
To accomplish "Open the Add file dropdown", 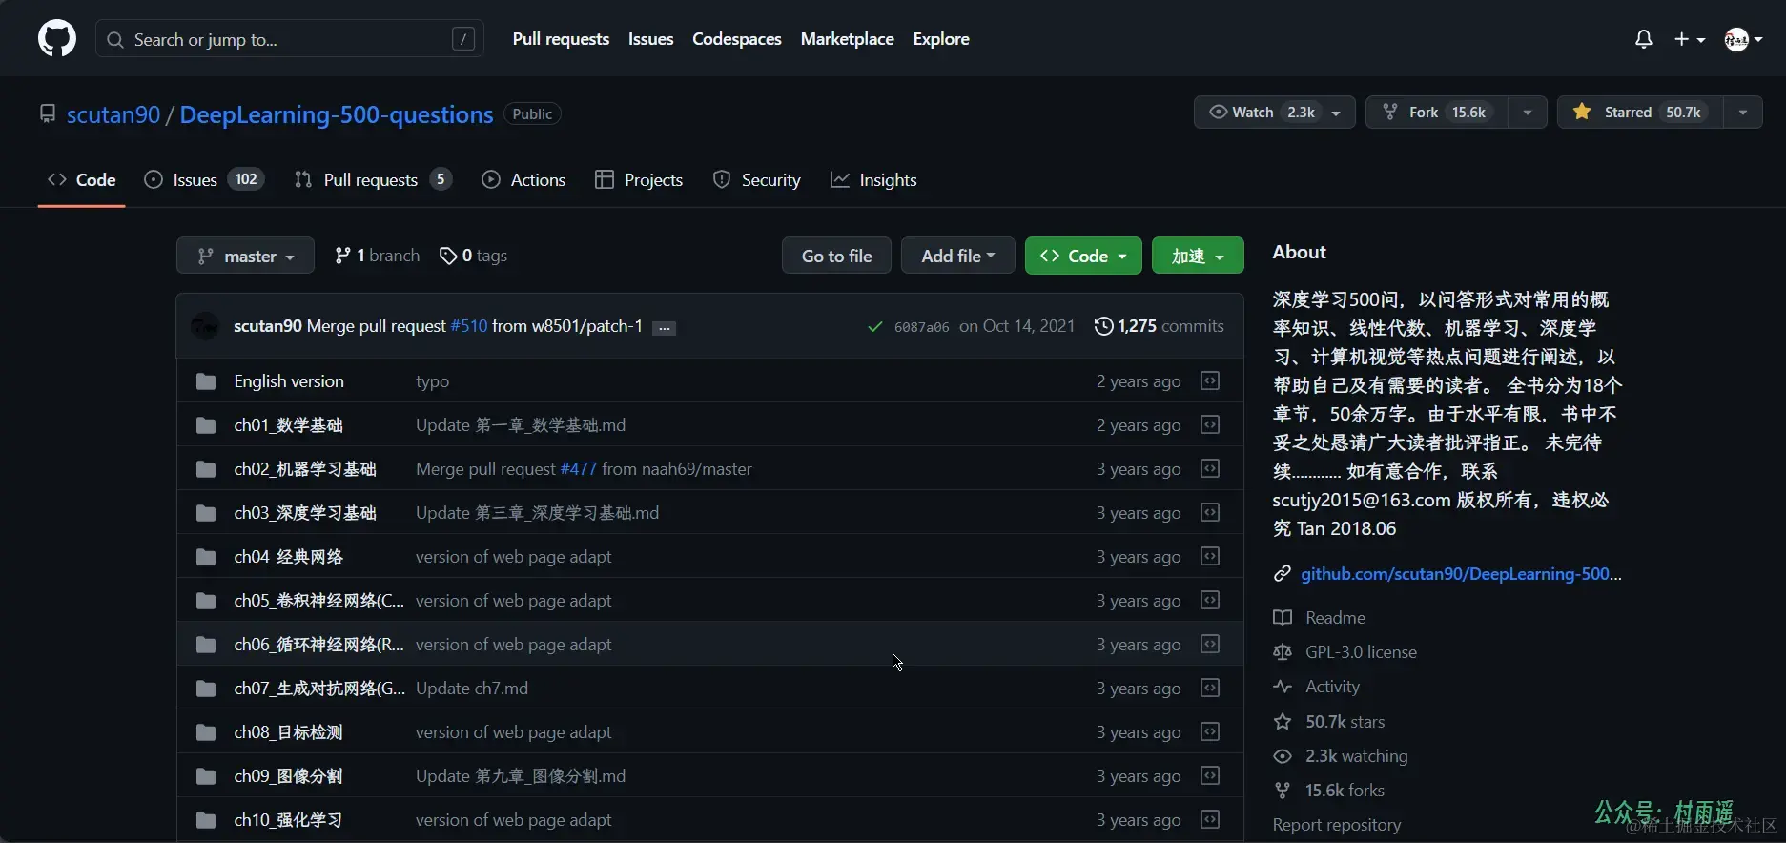I will point(957,256).
